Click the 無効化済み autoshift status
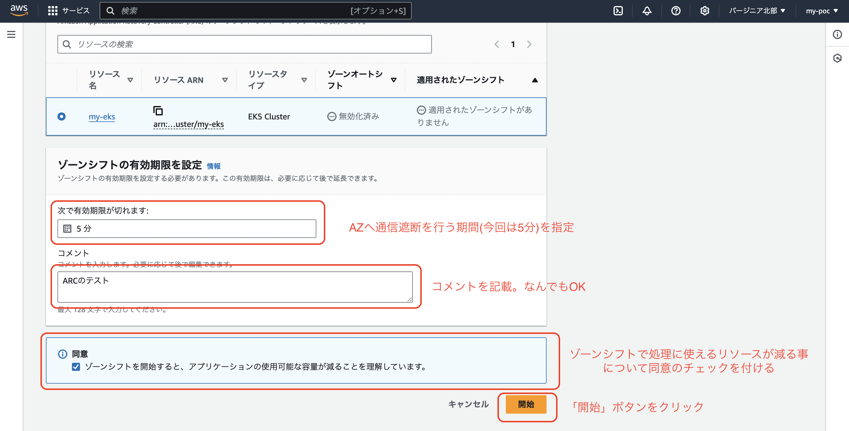This screenshot has height=431, width=849. tap(353, 116)
